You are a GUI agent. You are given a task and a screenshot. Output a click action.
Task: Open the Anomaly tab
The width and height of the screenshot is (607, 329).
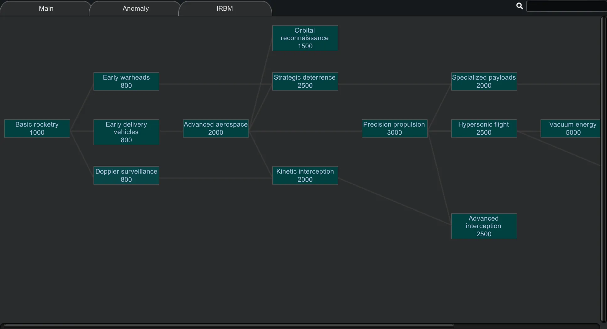pos(136,8)
